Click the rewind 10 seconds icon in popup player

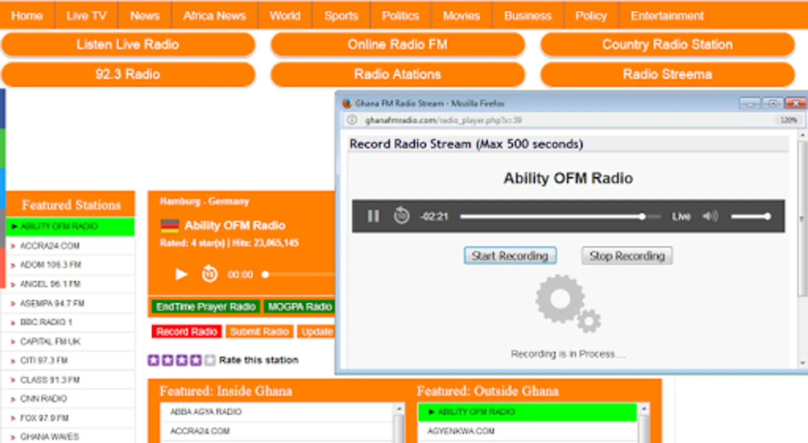coord(402,216)
